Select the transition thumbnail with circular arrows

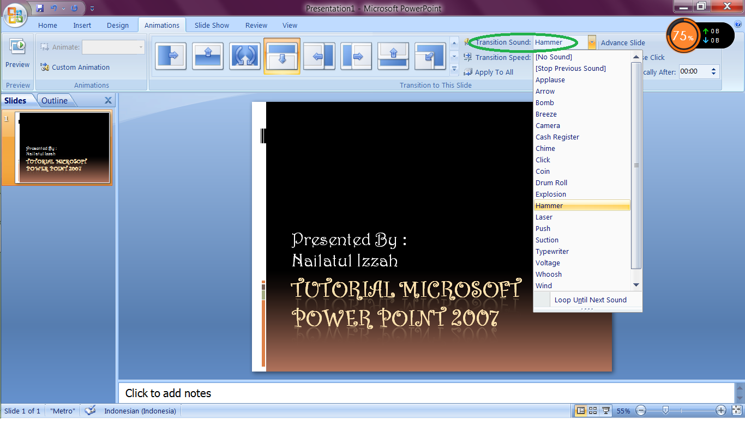(x=245, y=56)
